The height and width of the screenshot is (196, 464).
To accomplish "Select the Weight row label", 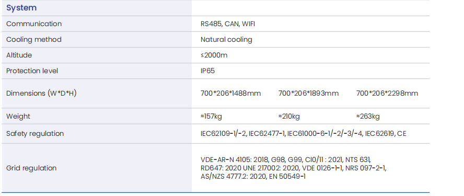I will [x=18, y=116].
